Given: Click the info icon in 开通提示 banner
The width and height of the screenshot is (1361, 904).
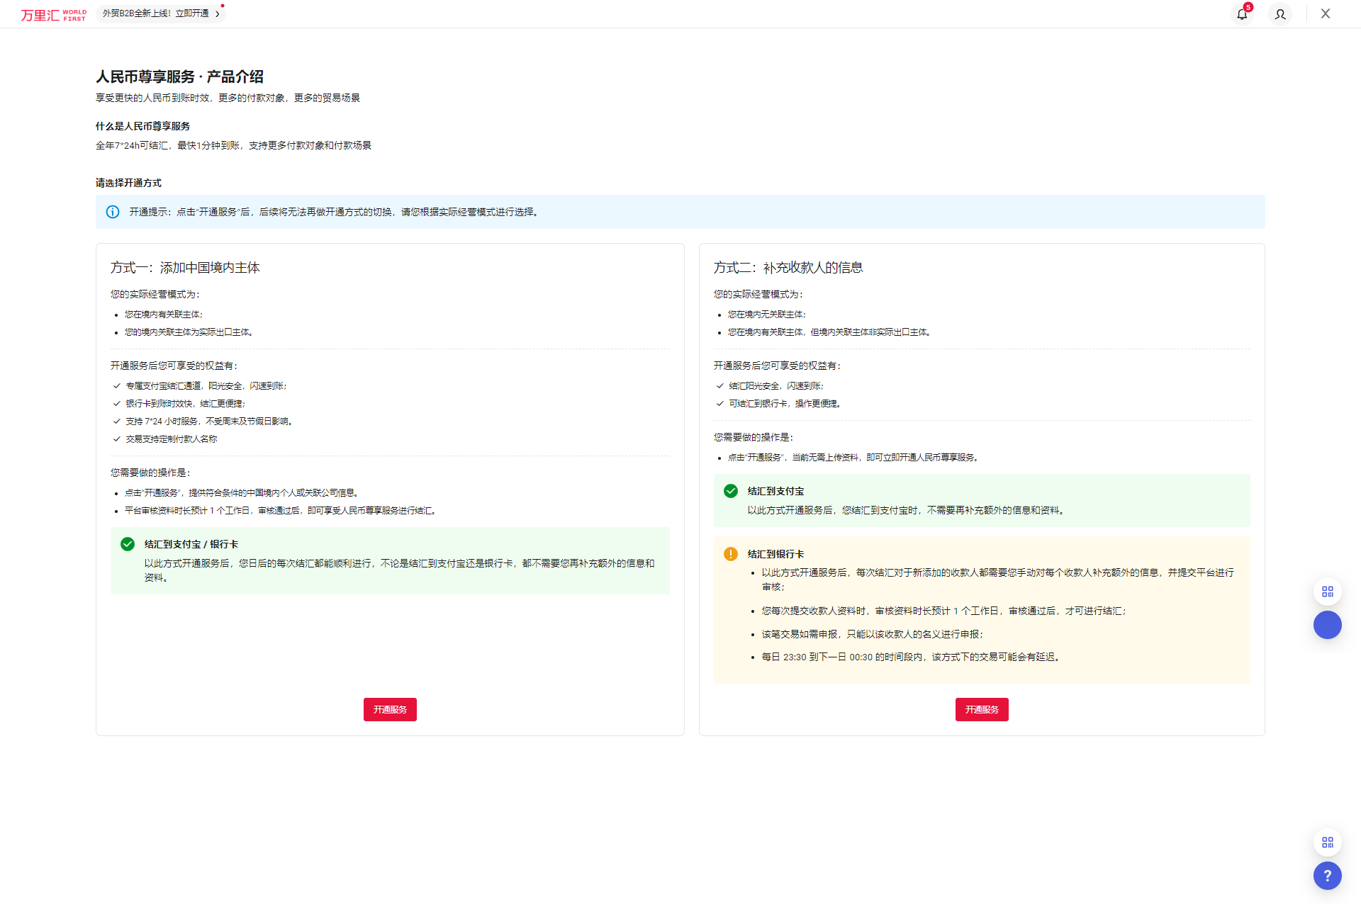Looking at the screenshot, I should (113, 212).
